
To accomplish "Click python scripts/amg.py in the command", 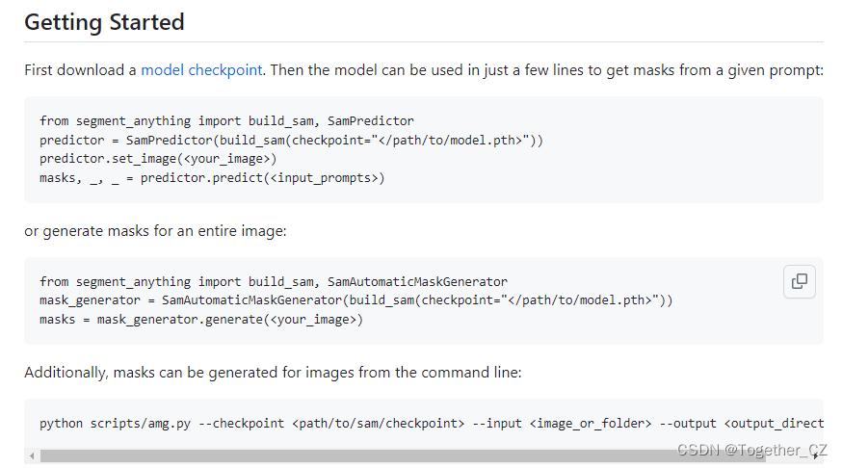I will (115, 424).
